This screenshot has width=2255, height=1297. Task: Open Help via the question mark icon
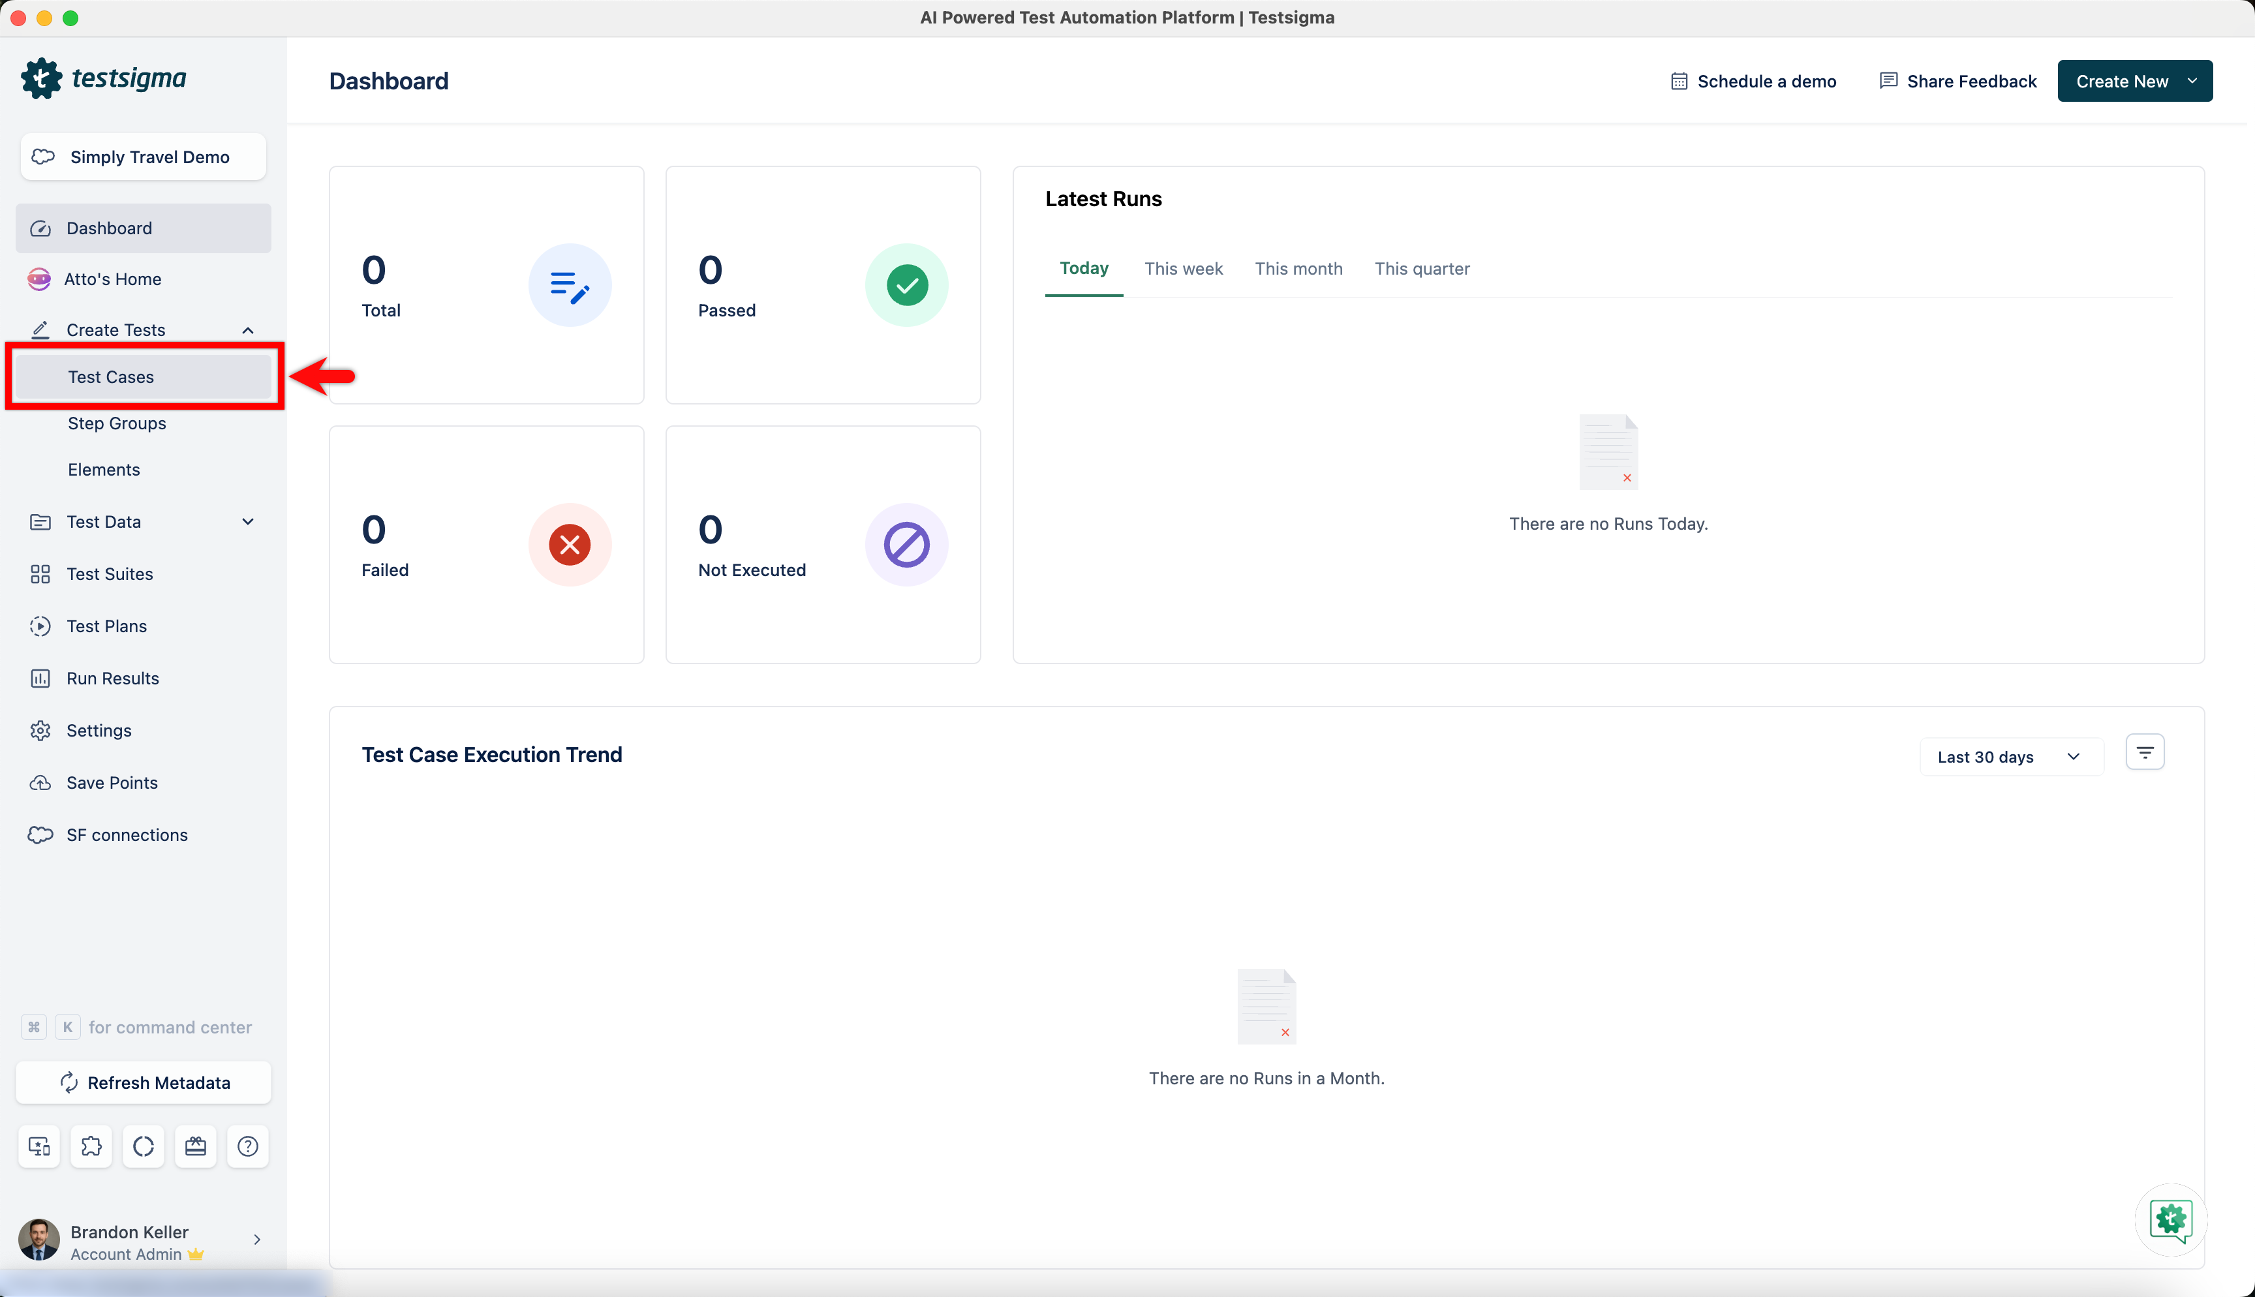pos(247,1146)
